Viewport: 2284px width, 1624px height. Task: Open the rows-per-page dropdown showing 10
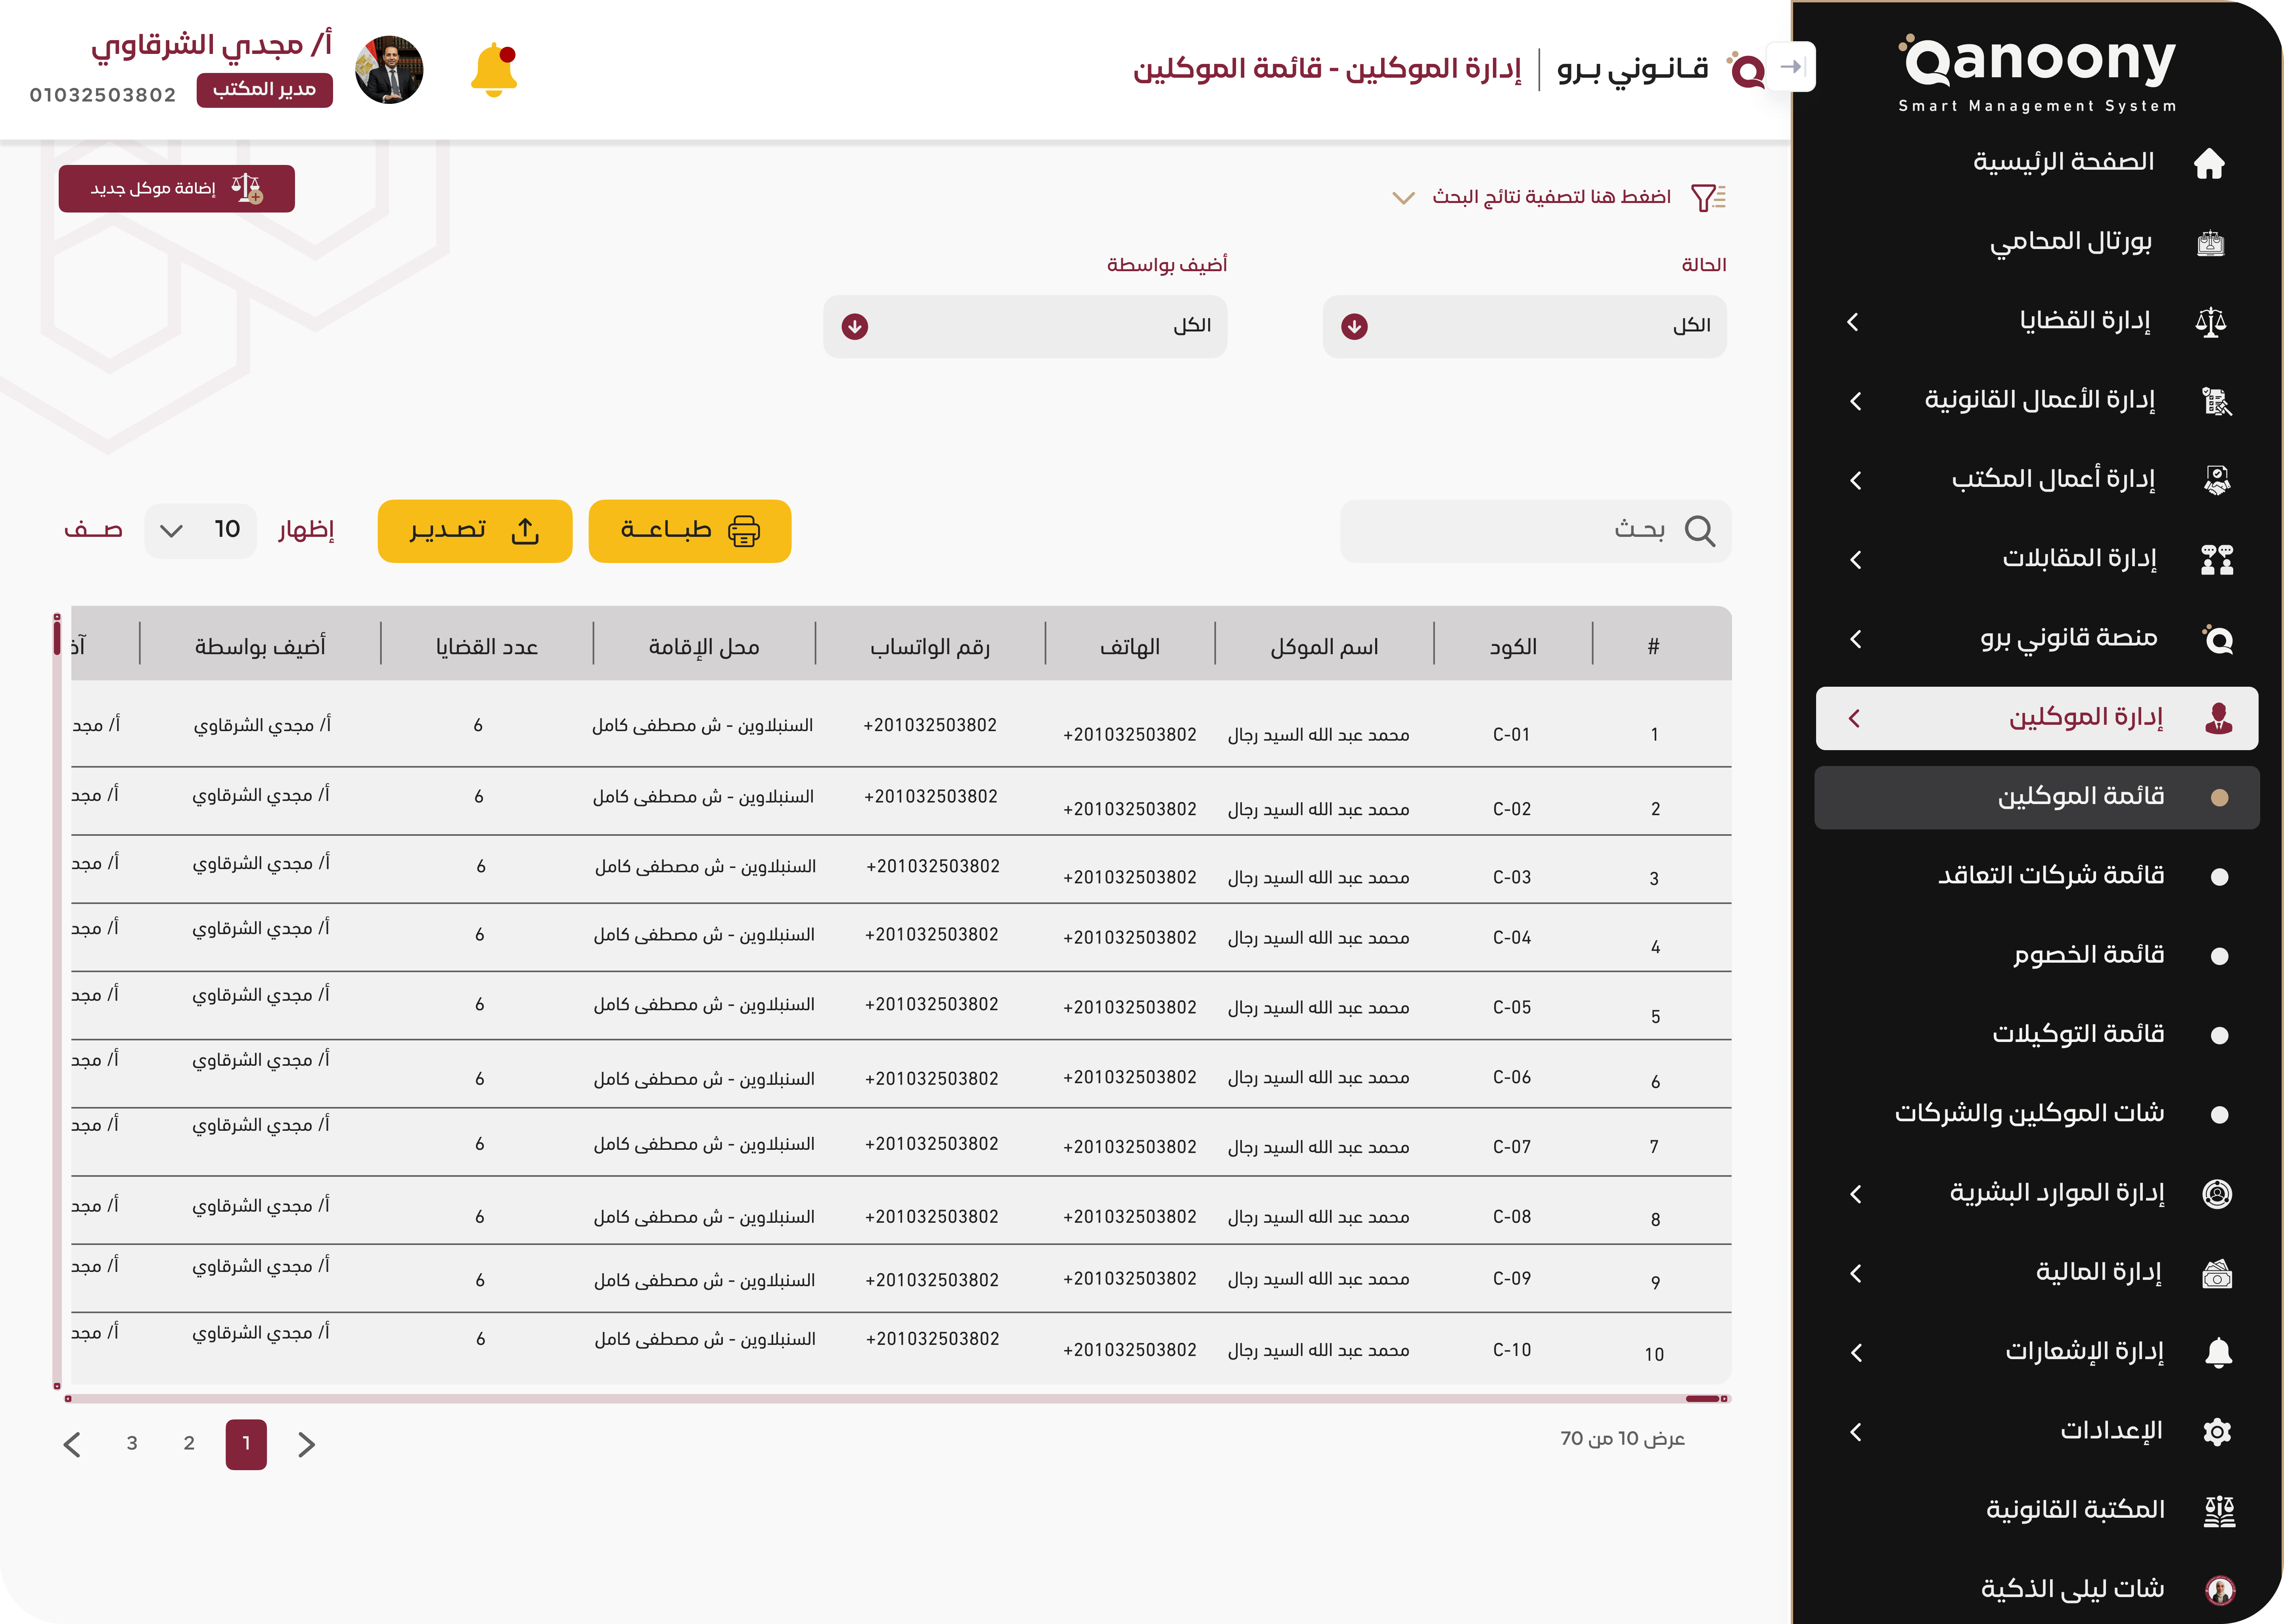199,530
